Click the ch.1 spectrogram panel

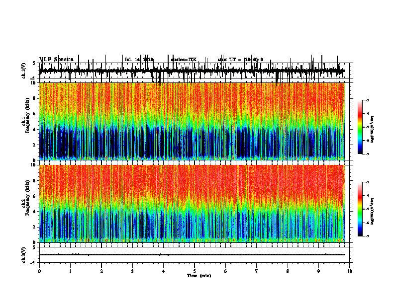click(x=192, y=121)
